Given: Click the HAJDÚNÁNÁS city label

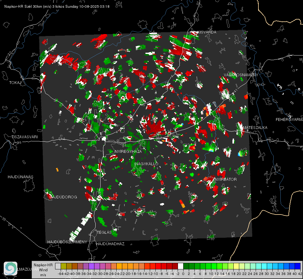Looking at the screenshot, I should pyautogui.click(x=20, y=177).
